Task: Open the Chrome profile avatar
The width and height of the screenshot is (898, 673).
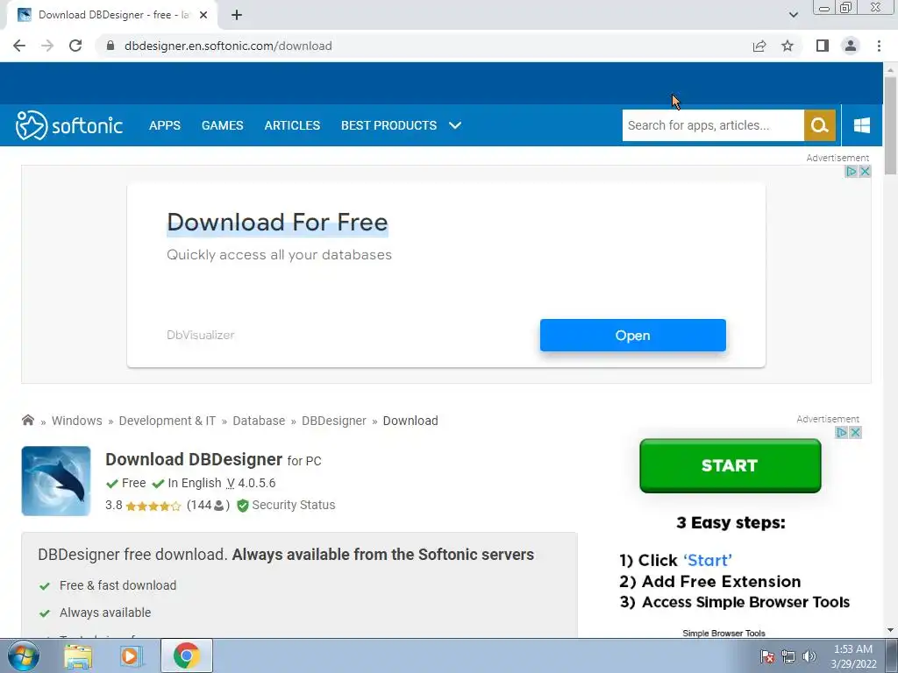Action: pos(851,46)
